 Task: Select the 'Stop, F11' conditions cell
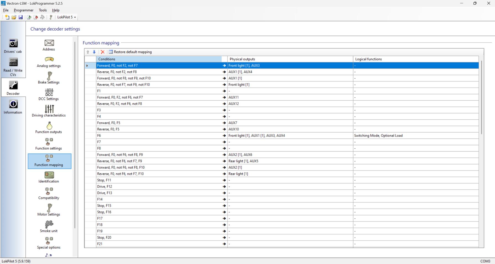(159, 180)
